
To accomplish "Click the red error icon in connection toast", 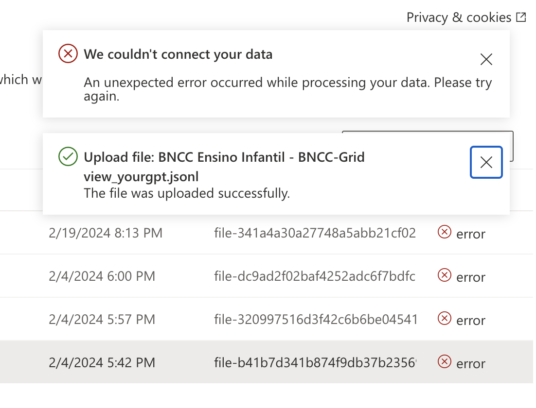I will click(x=68, y=53).
